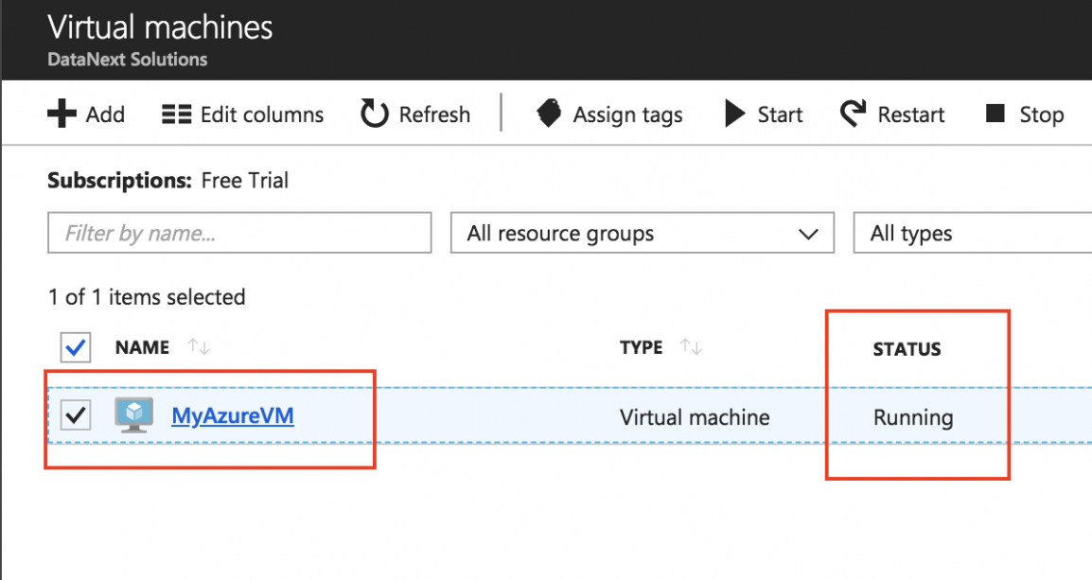The height and width of the screenshot is (580, 1092).
Task: Click the Start icon to power on VM
Action: click(x=734, y=114)
